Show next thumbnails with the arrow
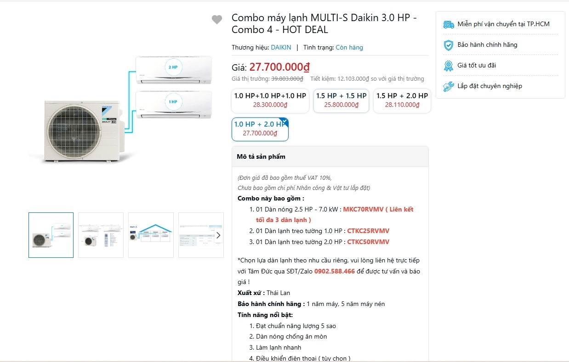This screenshot has height=362, width=569. [x=218, y=235]
